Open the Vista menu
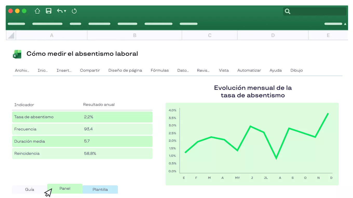 click(224, 70)
